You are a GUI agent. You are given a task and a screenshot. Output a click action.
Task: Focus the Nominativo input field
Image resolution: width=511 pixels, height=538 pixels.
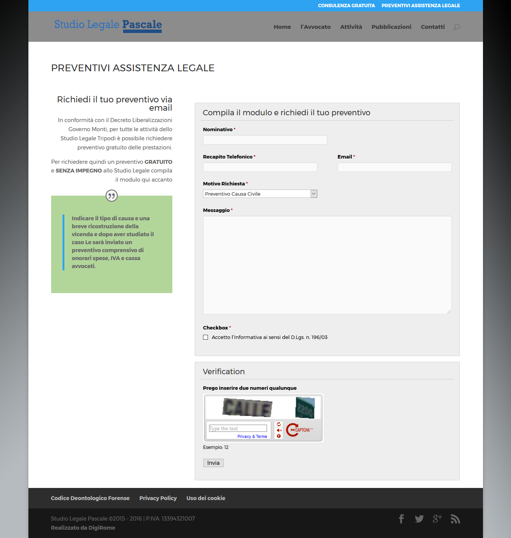(265, 140)
